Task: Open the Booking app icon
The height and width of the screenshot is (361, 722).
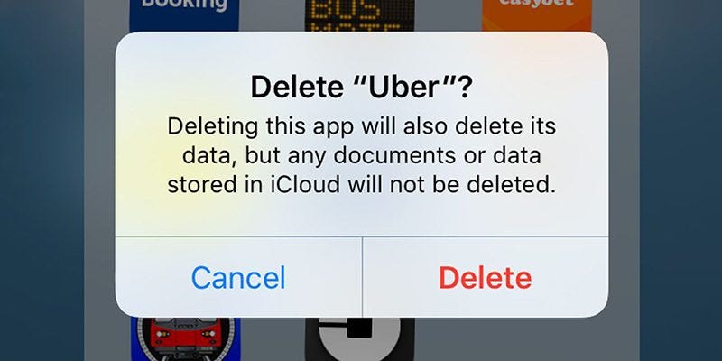Action: (x=184, y=15)
